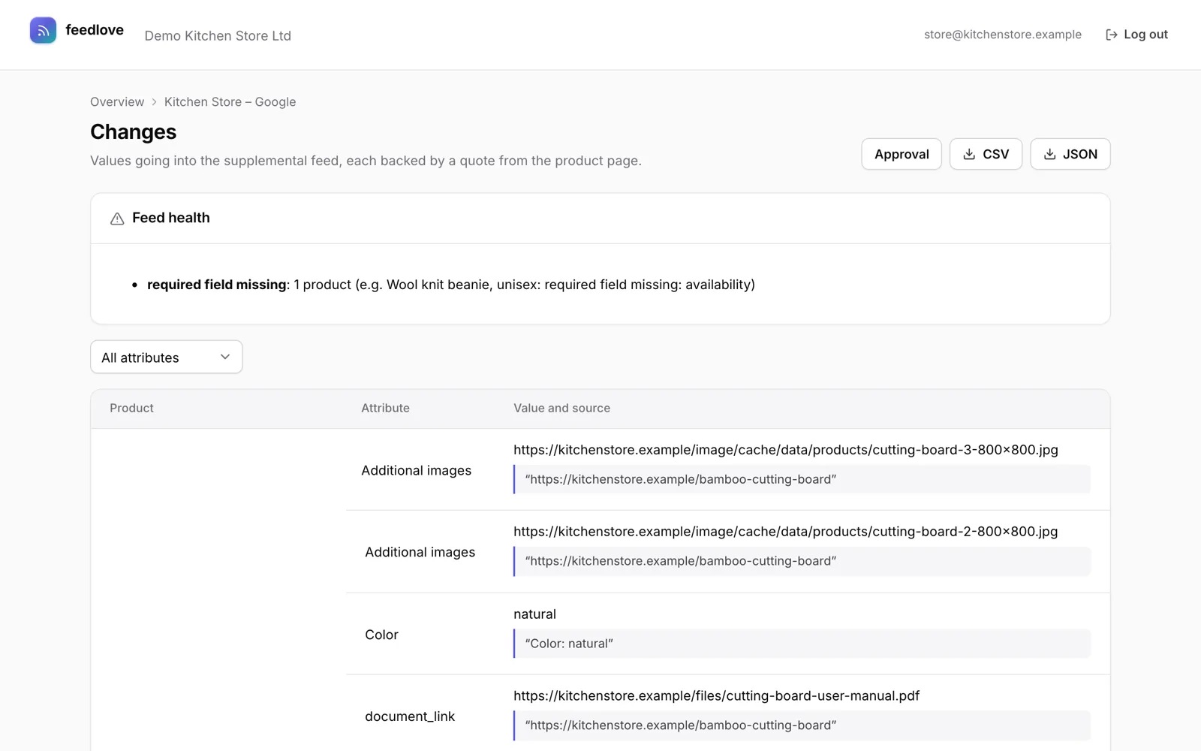The image size is (1201, 751).
Task: Select the Value and source column header
Action: click(x=561, y=408)
